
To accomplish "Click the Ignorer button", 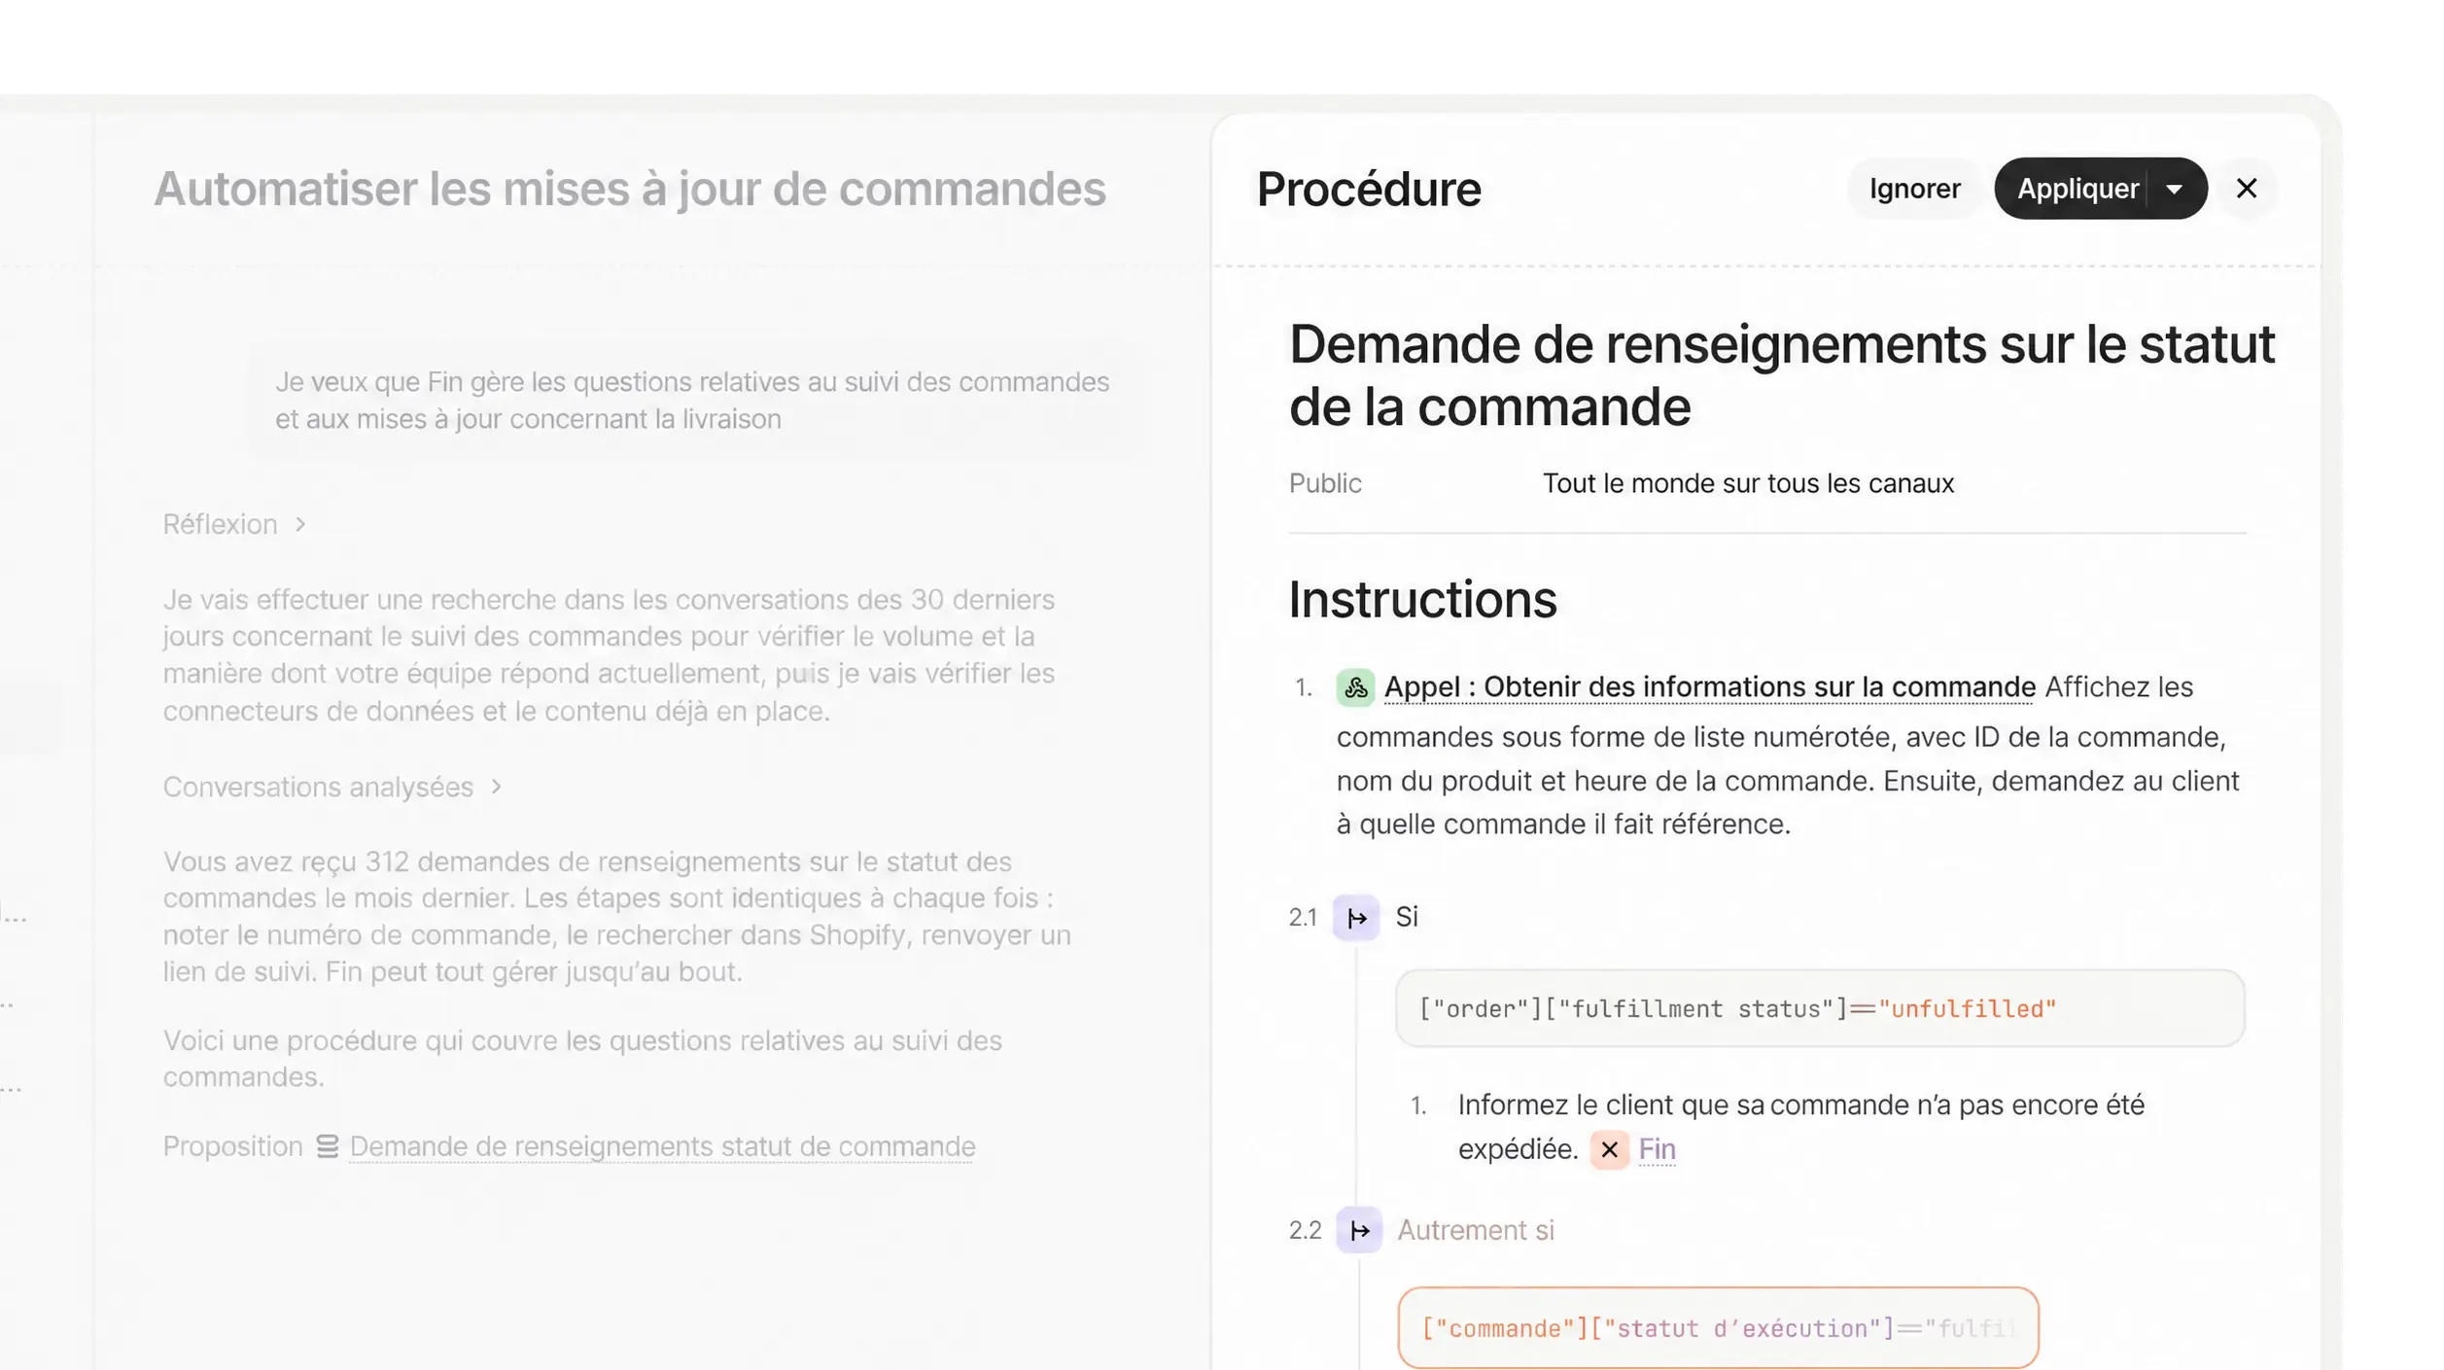I will pos(1914,189).
